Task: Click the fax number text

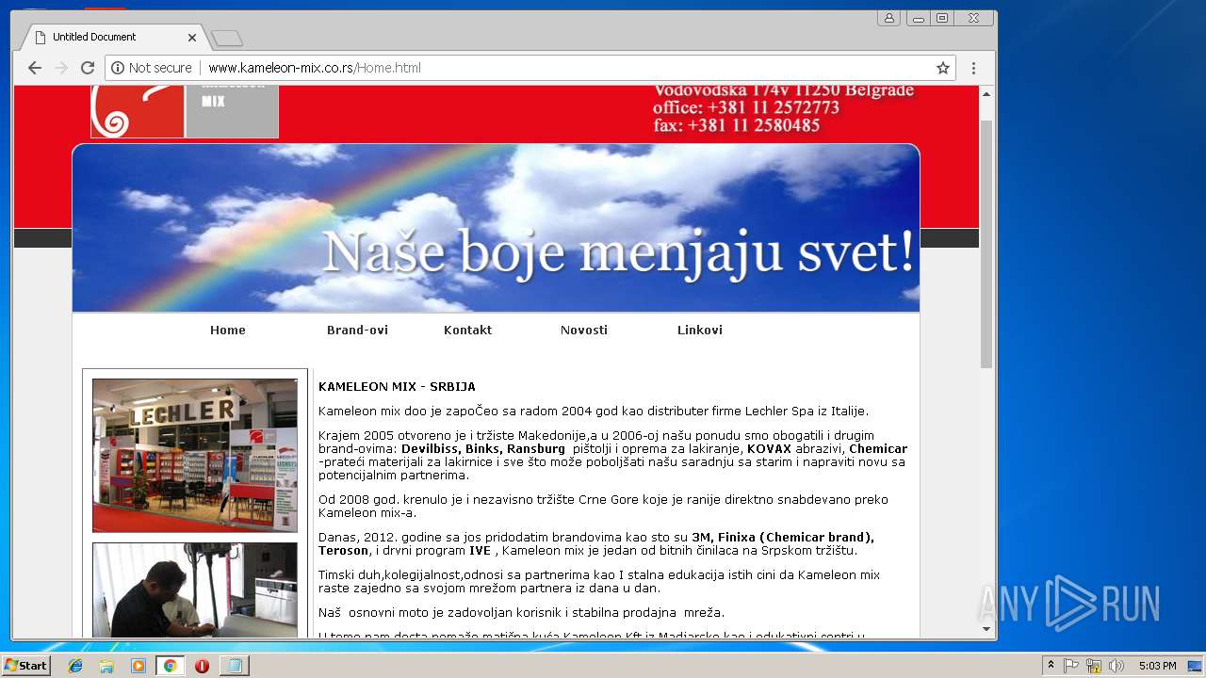Action: [x=737, y=125]
